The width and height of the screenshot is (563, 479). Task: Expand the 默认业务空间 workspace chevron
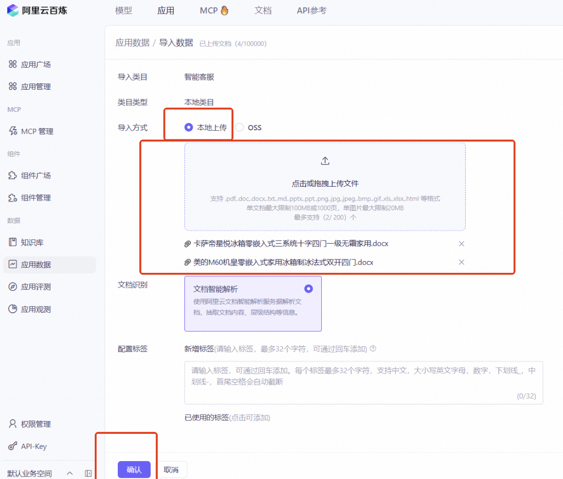coord(70,473)
